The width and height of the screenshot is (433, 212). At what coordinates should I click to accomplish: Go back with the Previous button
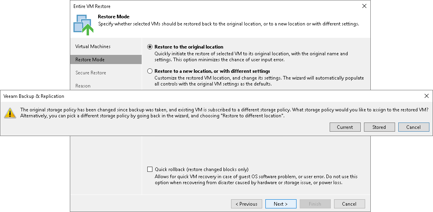click(246, 204)
